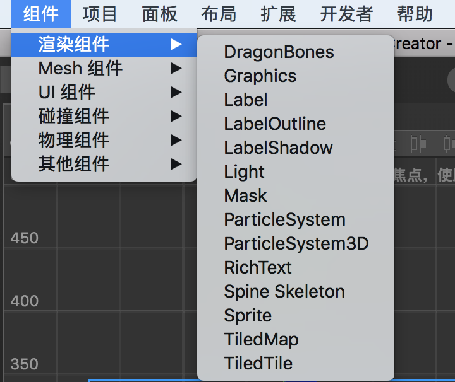455x382 pixels.
Task: Select the RichText component
Action: [258, 268]
